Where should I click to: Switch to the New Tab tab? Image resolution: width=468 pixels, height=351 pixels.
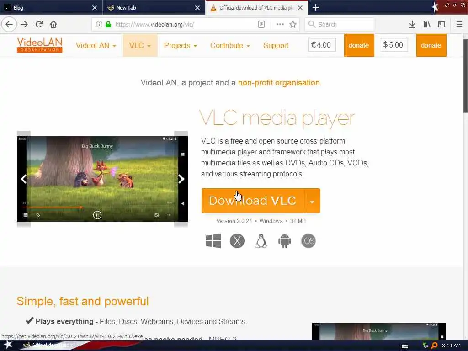[154, 7]
